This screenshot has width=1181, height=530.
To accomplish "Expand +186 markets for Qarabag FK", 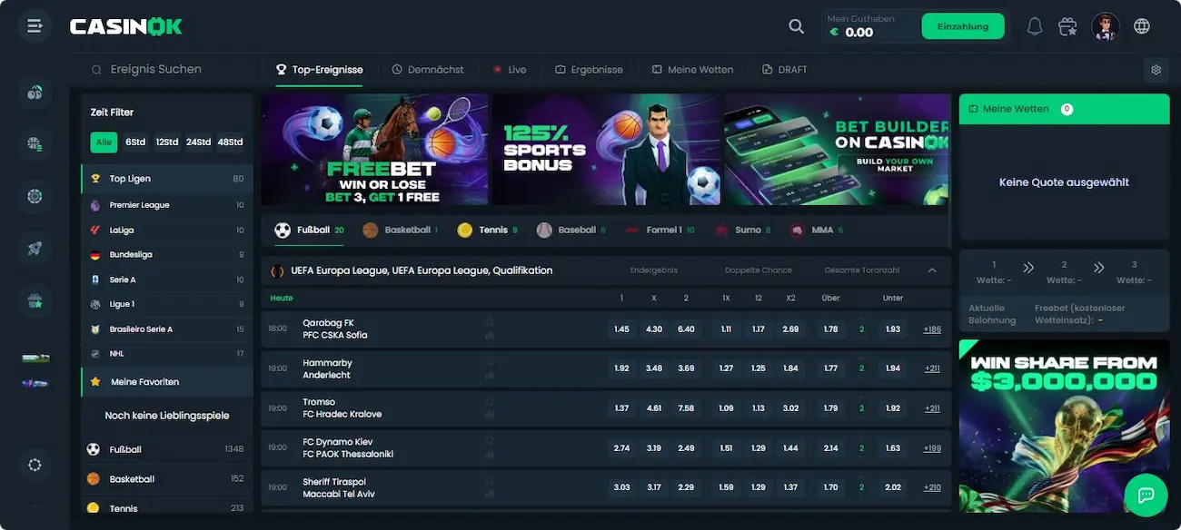I will (x=932, y=329).
